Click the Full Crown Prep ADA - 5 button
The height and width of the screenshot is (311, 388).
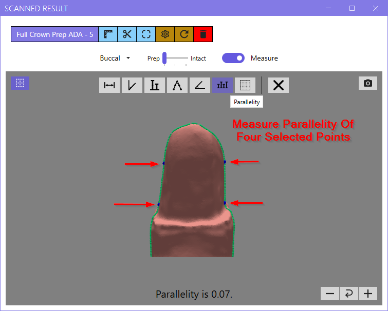pyautogui.click(x=54, y=34)
